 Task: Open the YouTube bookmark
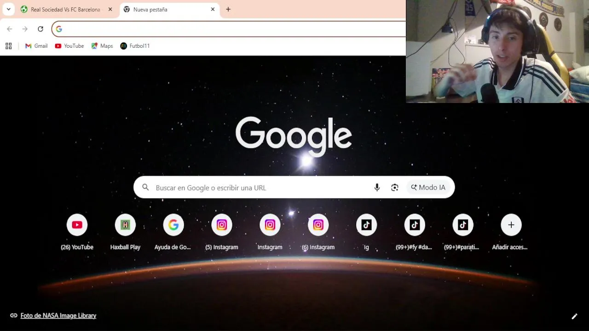[69, 46]
